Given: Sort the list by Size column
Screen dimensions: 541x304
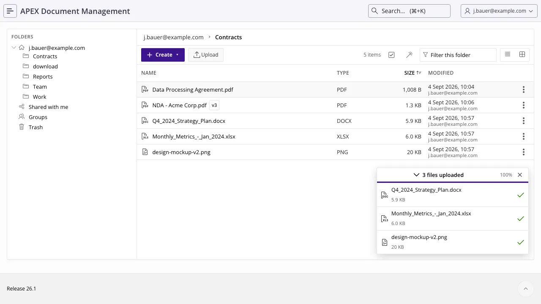Looking at the screenshot, I should tap(413, 73).
